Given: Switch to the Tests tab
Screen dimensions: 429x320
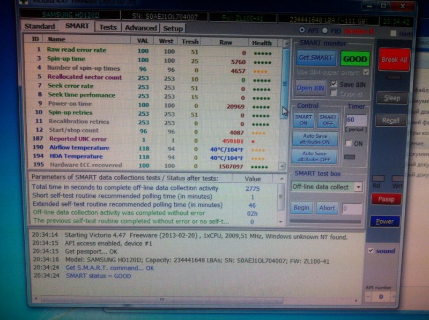Looking at the screenshot, I should (x=108, y=27).
